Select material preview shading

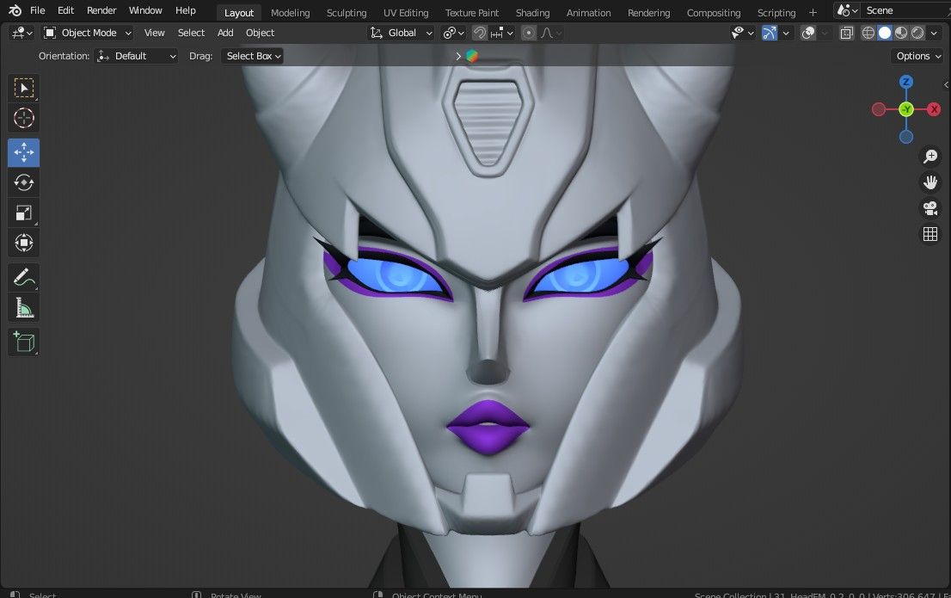pos(900,33)
